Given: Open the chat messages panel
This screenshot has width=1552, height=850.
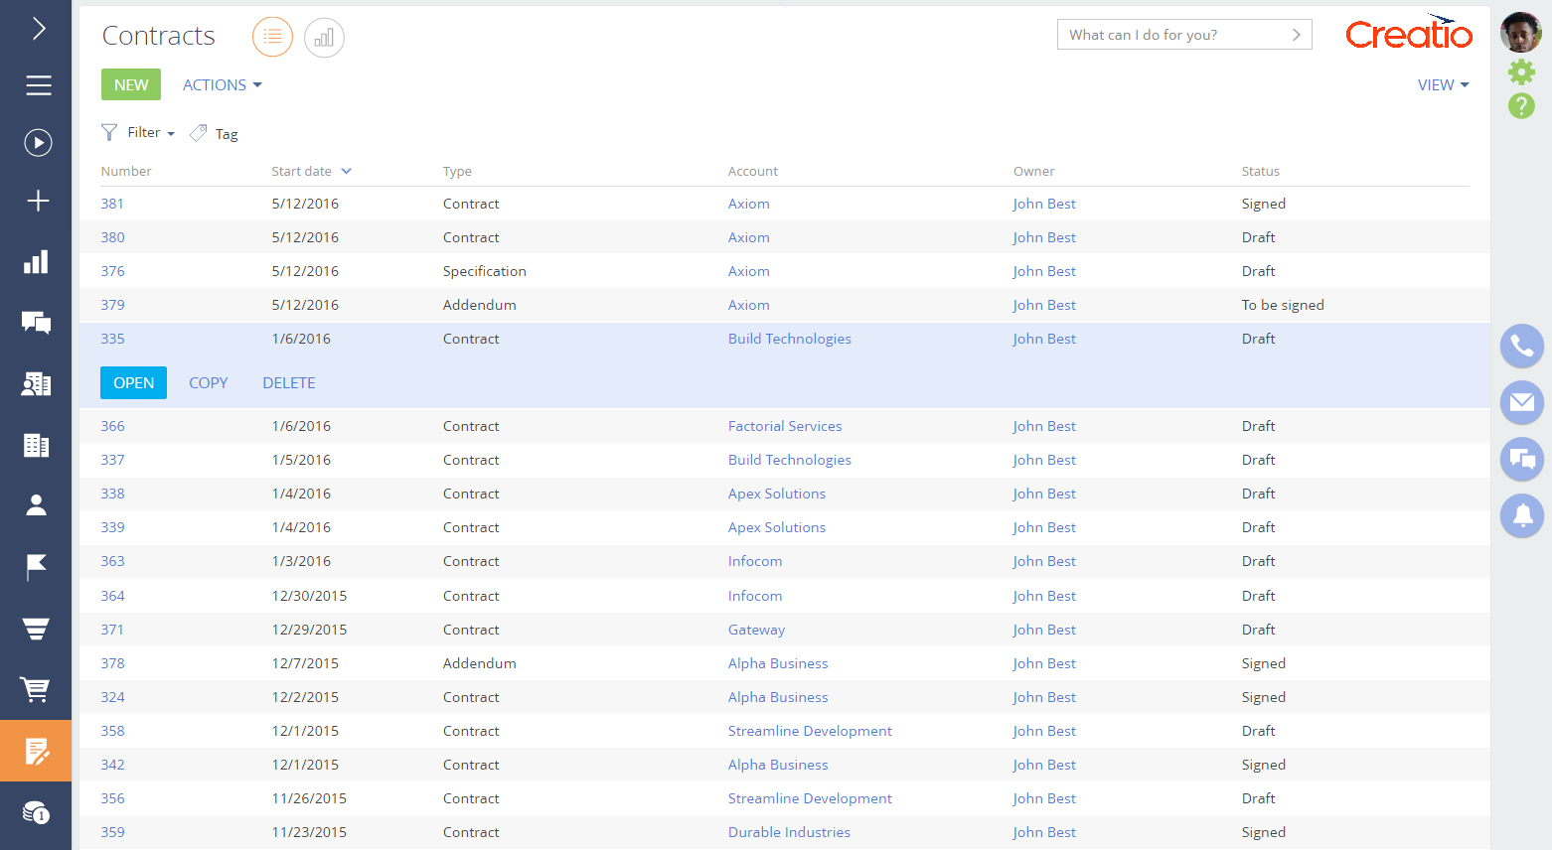Looking at the screenshot, I should point(1521,459).
